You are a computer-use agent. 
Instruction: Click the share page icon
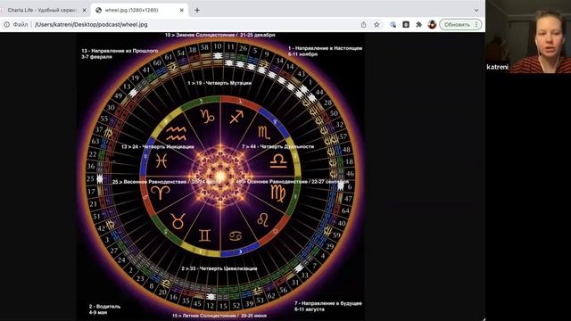[363, 24]
